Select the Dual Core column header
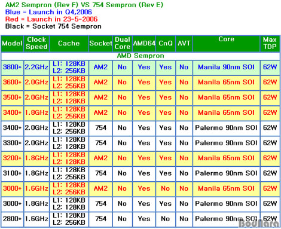Screen dimensions: 281x229 [x=123, y=44]
